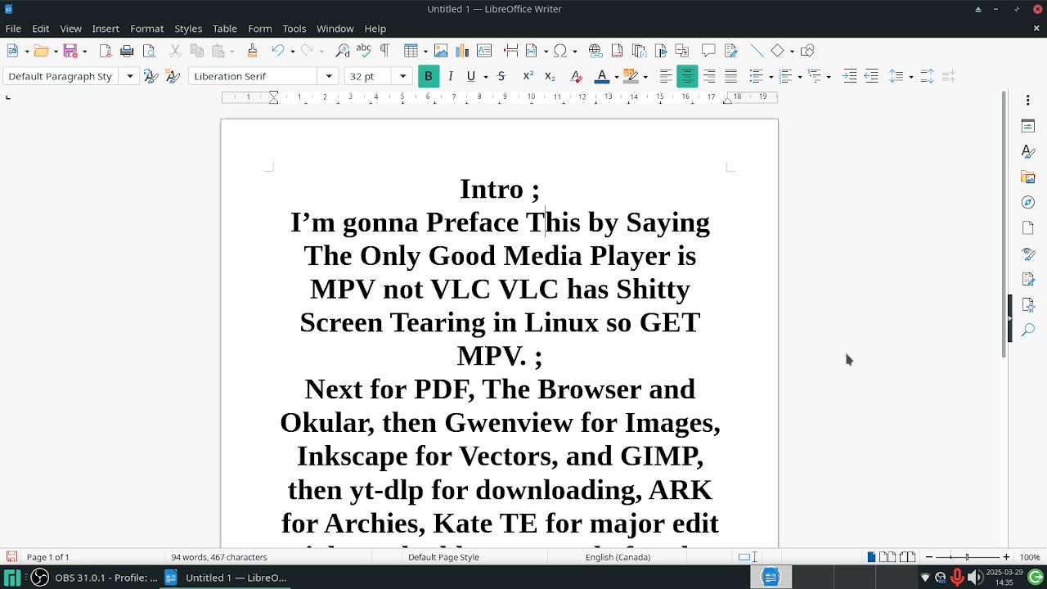Click English (Canada) language in status bar
The width and height of the screenshot is (1047, 589).
tap(618, 557)
